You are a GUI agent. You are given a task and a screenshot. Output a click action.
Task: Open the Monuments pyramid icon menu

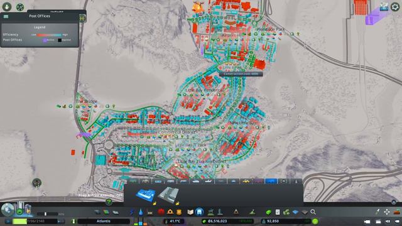click(236, 212)
